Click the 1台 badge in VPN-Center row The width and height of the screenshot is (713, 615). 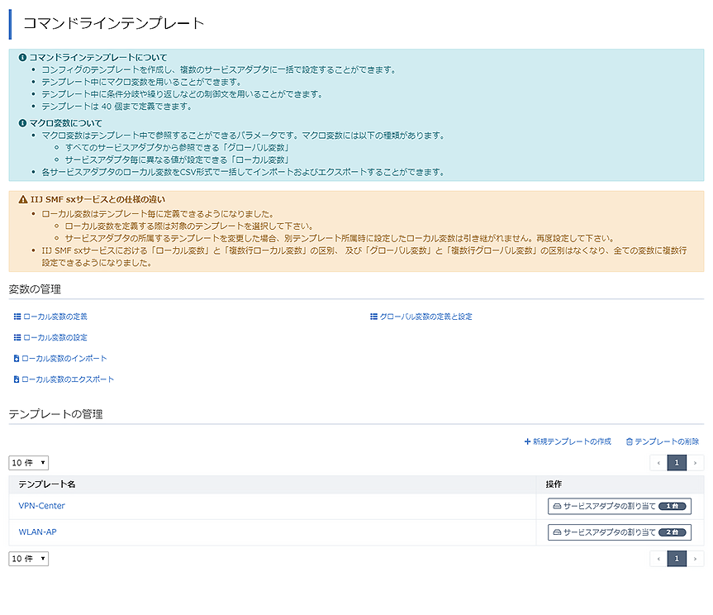tap(673, 506)
